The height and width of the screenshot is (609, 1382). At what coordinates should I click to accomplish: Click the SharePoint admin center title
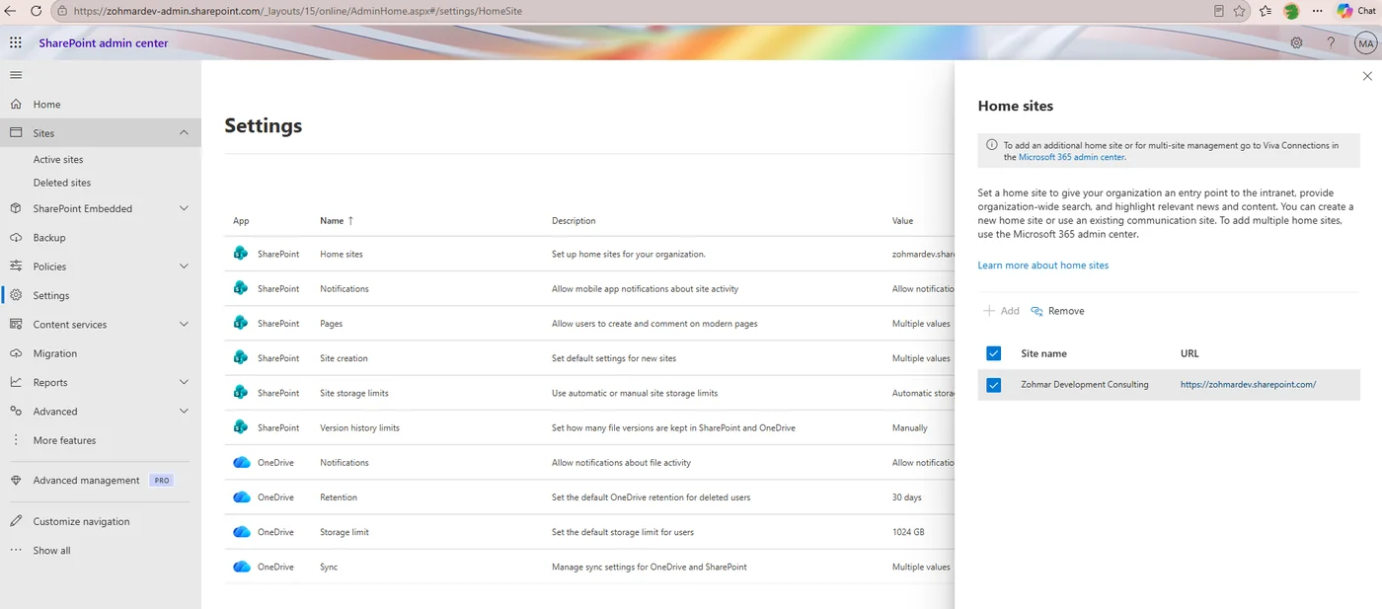104,43
